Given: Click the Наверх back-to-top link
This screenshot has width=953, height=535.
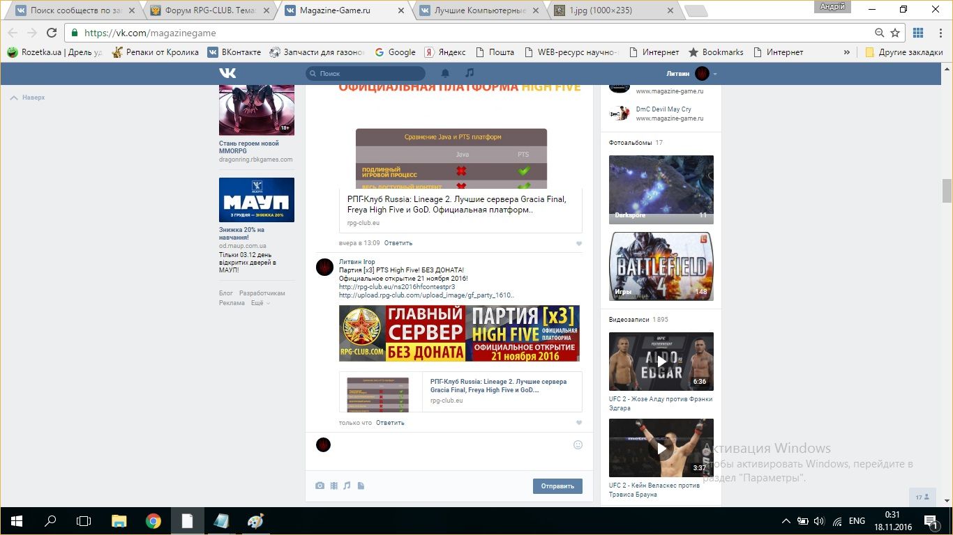Looking at the screenshot, I should (x=27, y=98).
